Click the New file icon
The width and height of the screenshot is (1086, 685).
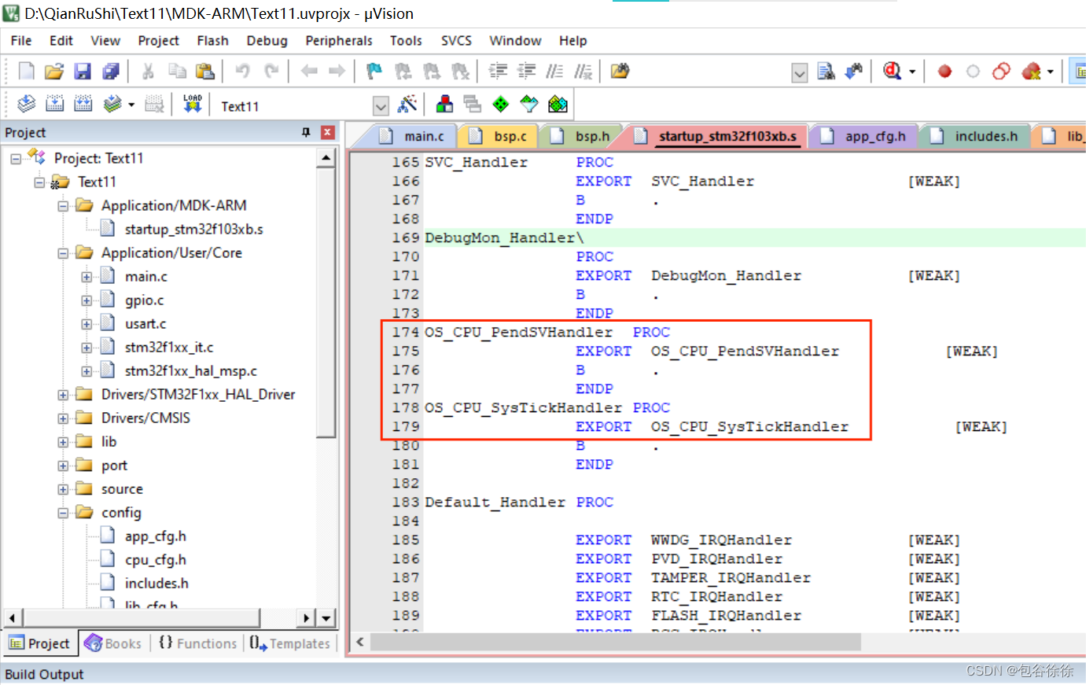26,72
